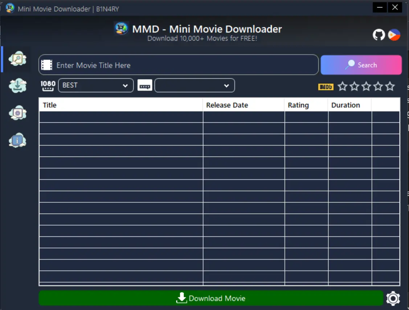This screenshot has height=310, width=409.
Task: Sort by Rating column header
Action: (306, 105)
